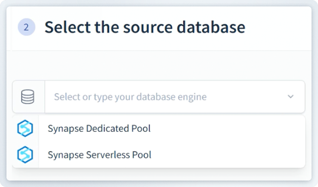
Task: Click the database engine search field
Action: tap(162, 97)
